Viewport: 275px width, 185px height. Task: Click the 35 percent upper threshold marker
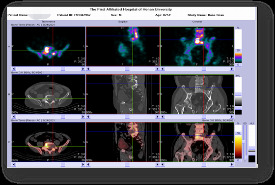(x=238, y=50)
